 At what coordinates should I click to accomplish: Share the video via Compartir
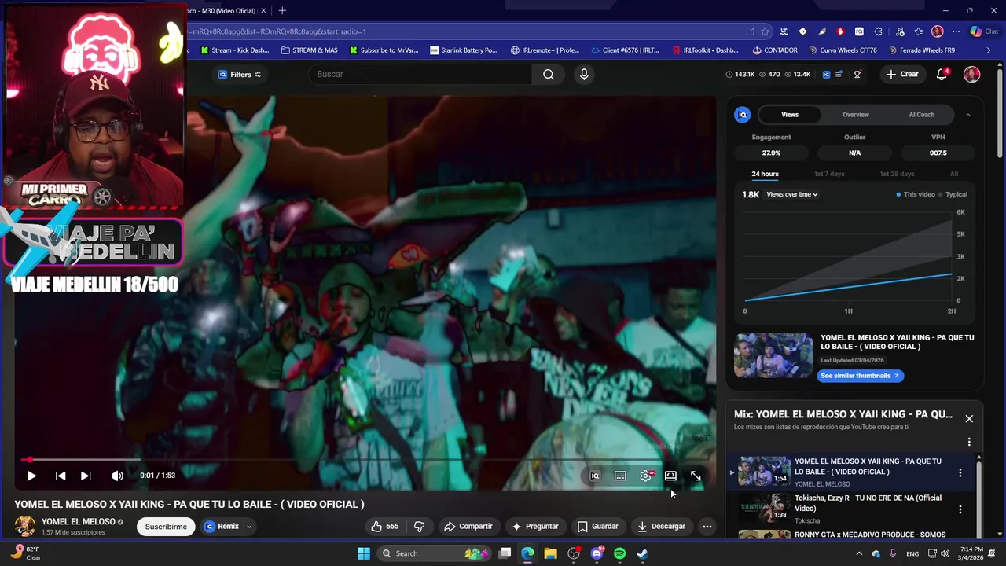pyautogui.click(x=468, y=526)
